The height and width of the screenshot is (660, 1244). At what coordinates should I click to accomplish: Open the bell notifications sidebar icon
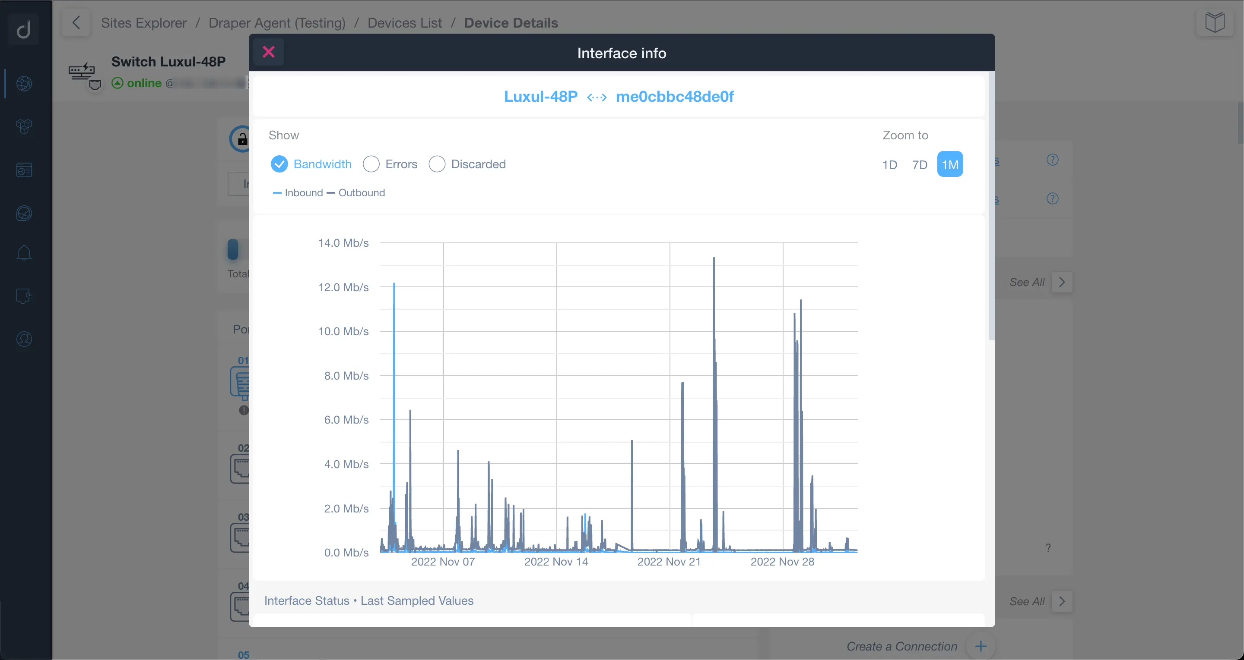(x=24, y=253)
